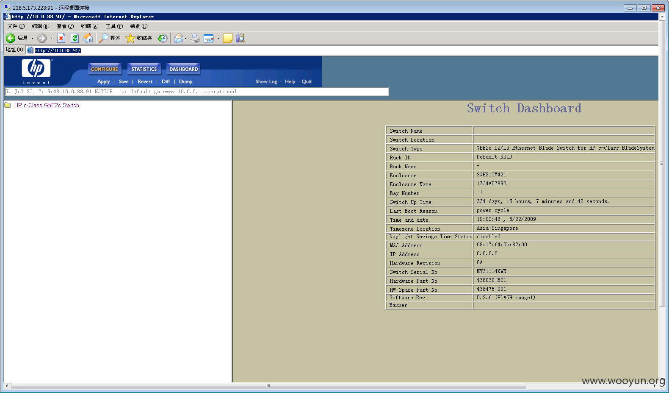This screenshot has height=393, width=669.
Task: Click the Apply link
Action: 104,81
